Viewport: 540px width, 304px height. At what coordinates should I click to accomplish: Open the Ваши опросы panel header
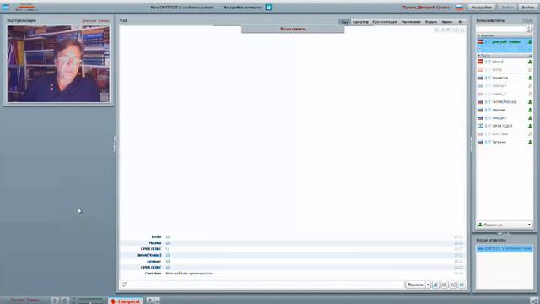[293, 29]
